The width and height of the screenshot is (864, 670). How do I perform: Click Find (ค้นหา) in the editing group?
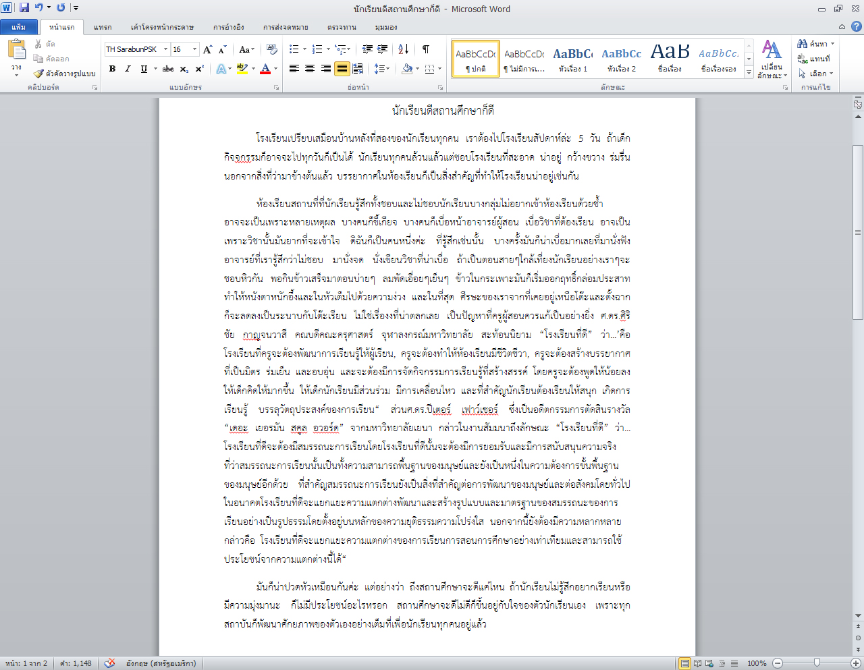[816, 44]
